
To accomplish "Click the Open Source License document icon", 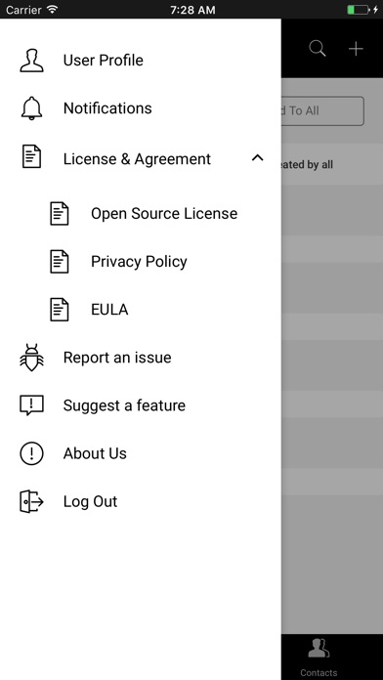I will [60, 213].
